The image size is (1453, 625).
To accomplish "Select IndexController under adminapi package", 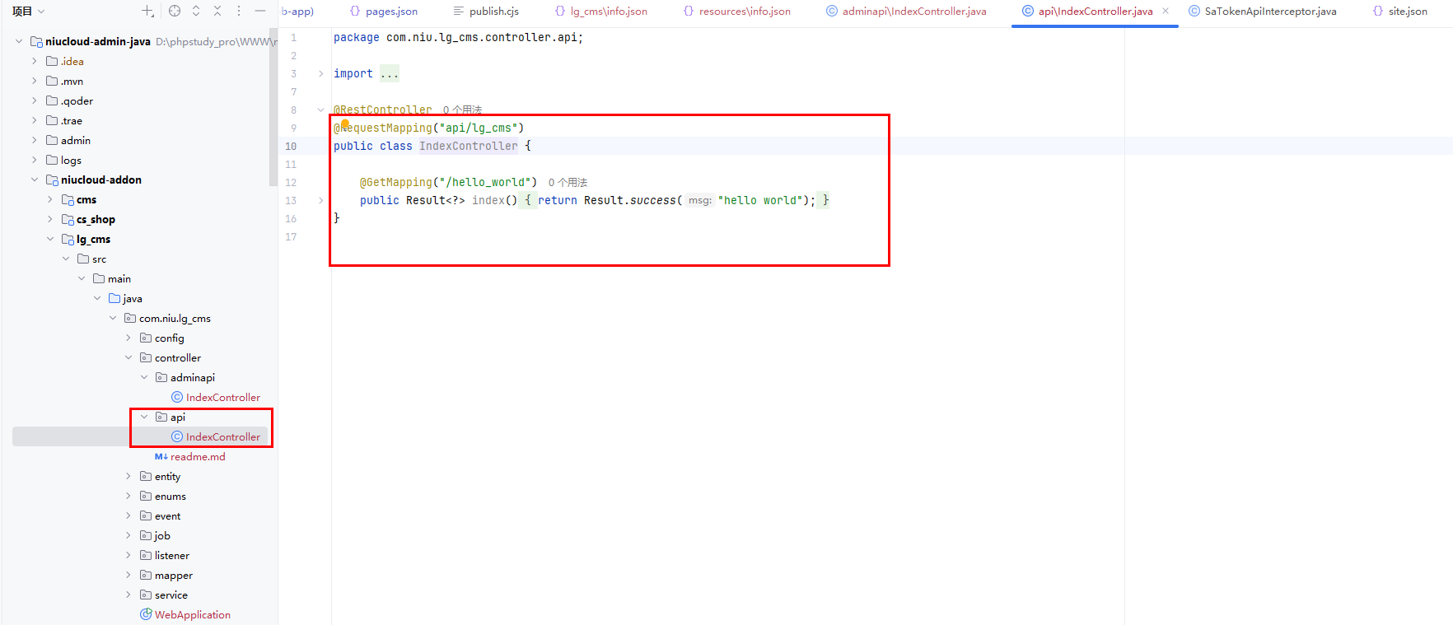I will coord(222,397).
